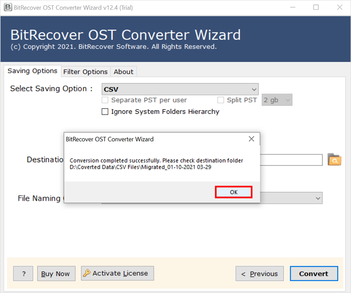Select the Saving Options tab
Image resolution: width=351 pixels, height=293 pixels.
33,71
